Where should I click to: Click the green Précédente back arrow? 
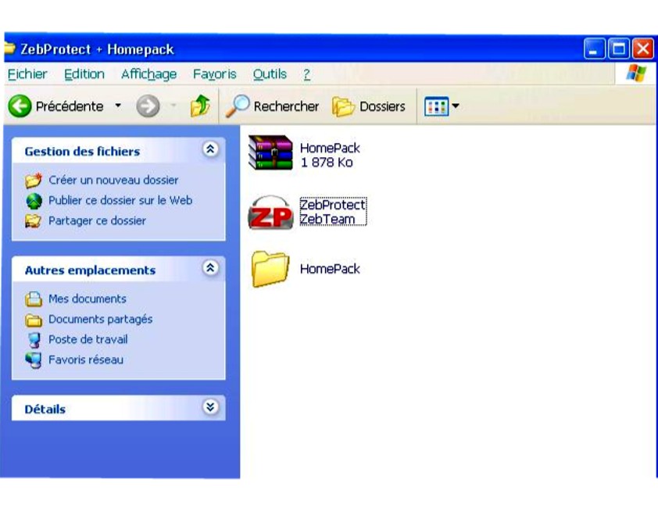tap(20, 106)
